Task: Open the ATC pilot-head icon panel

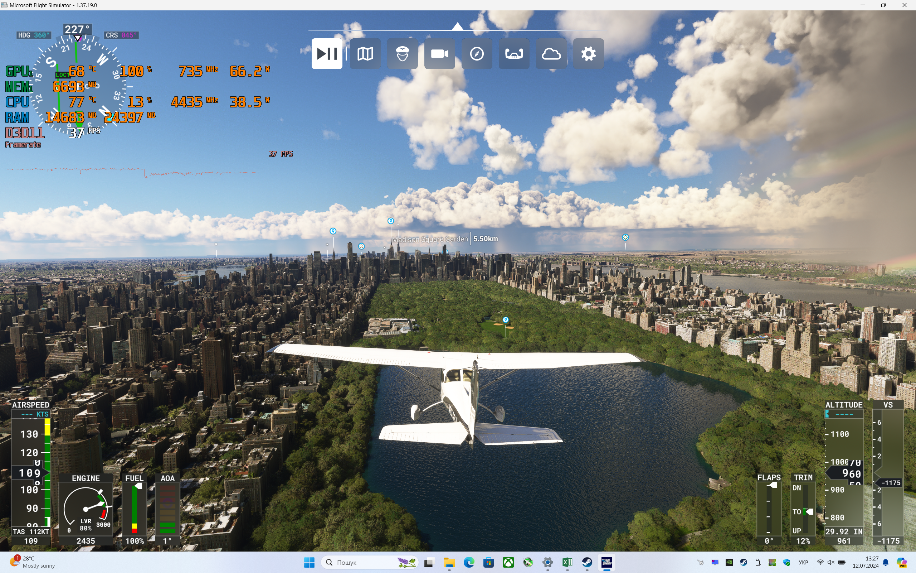Action: pos(402,53)
